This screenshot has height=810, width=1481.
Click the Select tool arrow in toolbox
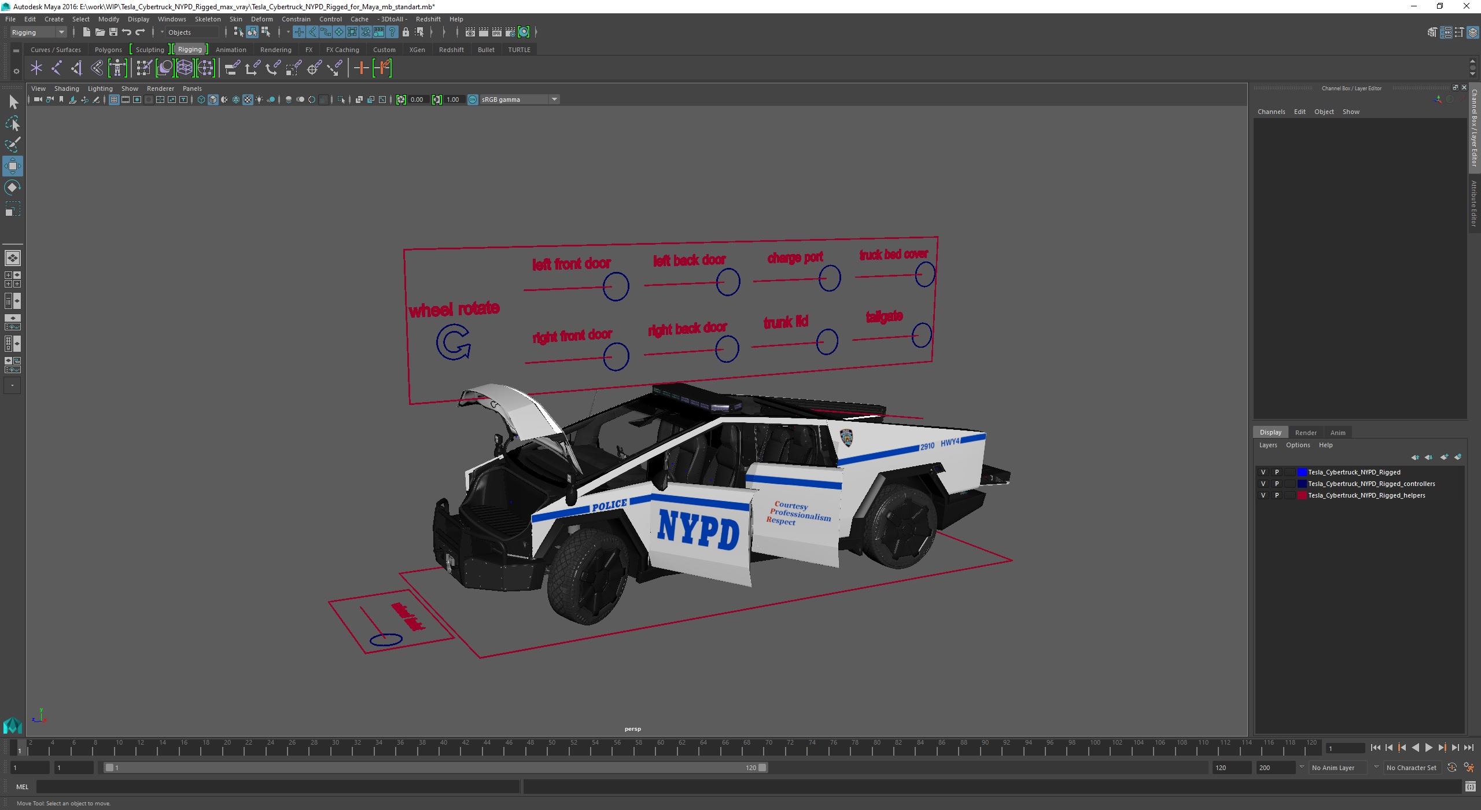click(13, 102)
